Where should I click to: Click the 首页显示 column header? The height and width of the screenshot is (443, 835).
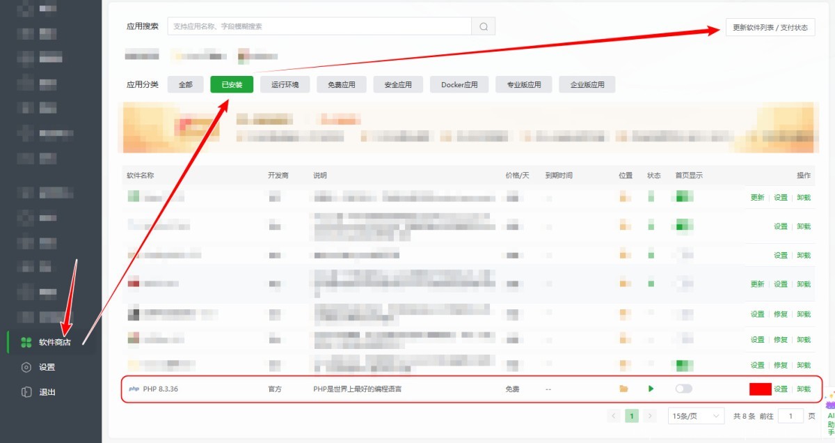point(689,175)
